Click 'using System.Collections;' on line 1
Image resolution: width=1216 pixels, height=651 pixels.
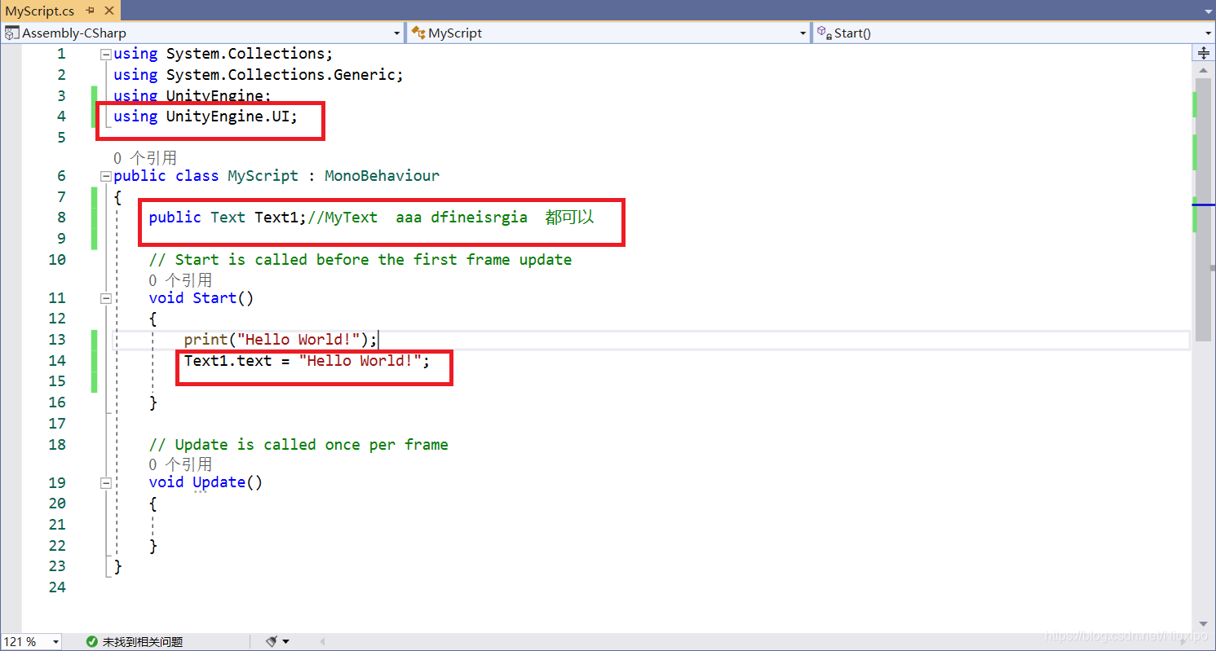click(x=223, y=54)
